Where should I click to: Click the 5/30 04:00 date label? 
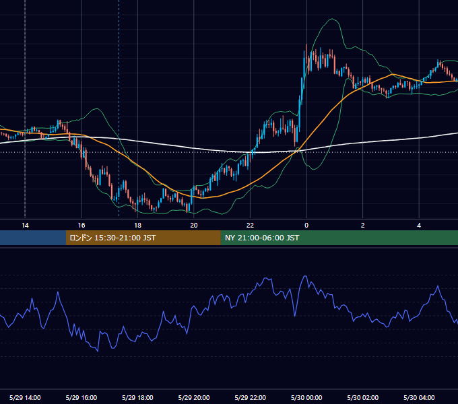pos(419,397)
